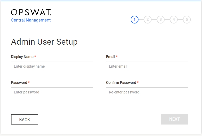
Task: Click the BACK button
Action: pyautogui.click(x=25, y=119)
